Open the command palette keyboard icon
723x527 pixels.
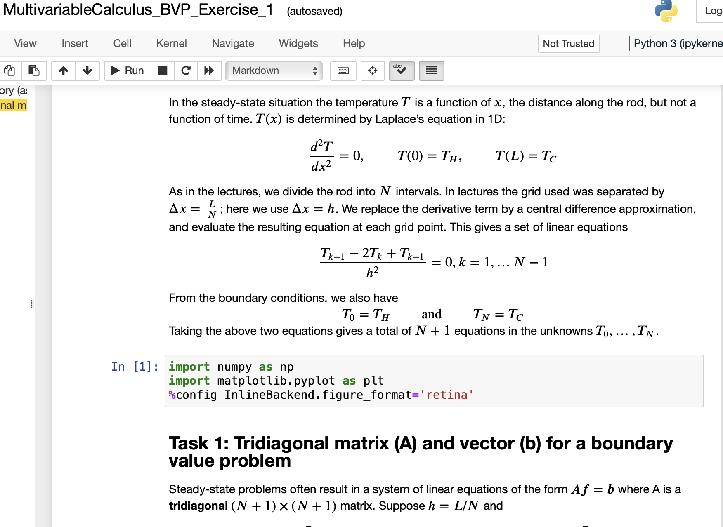coord(343,71)
